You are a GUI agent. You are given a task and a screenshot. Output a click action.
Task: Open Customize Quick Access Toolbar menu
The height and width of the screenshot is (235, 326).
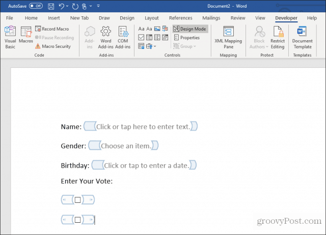click(98, 6)
